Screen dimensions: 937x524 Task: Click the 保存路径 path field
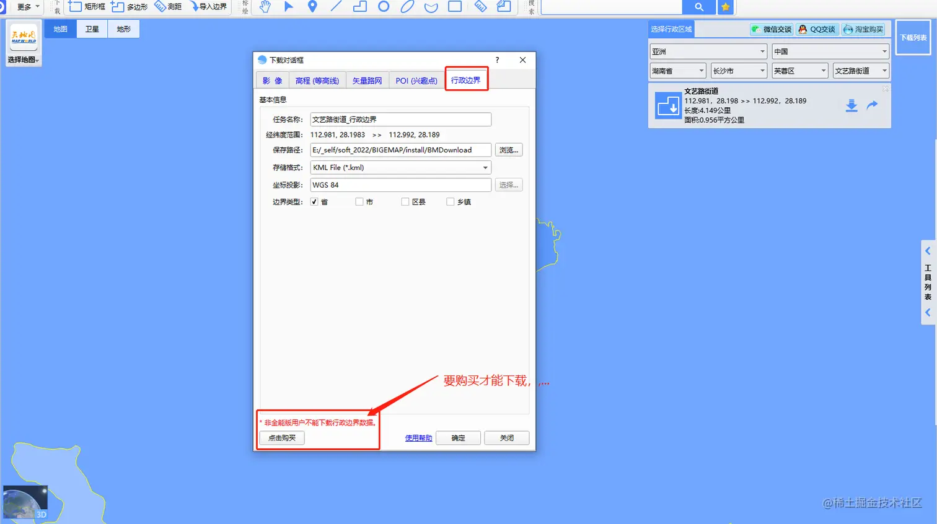(x=400, y=150)
